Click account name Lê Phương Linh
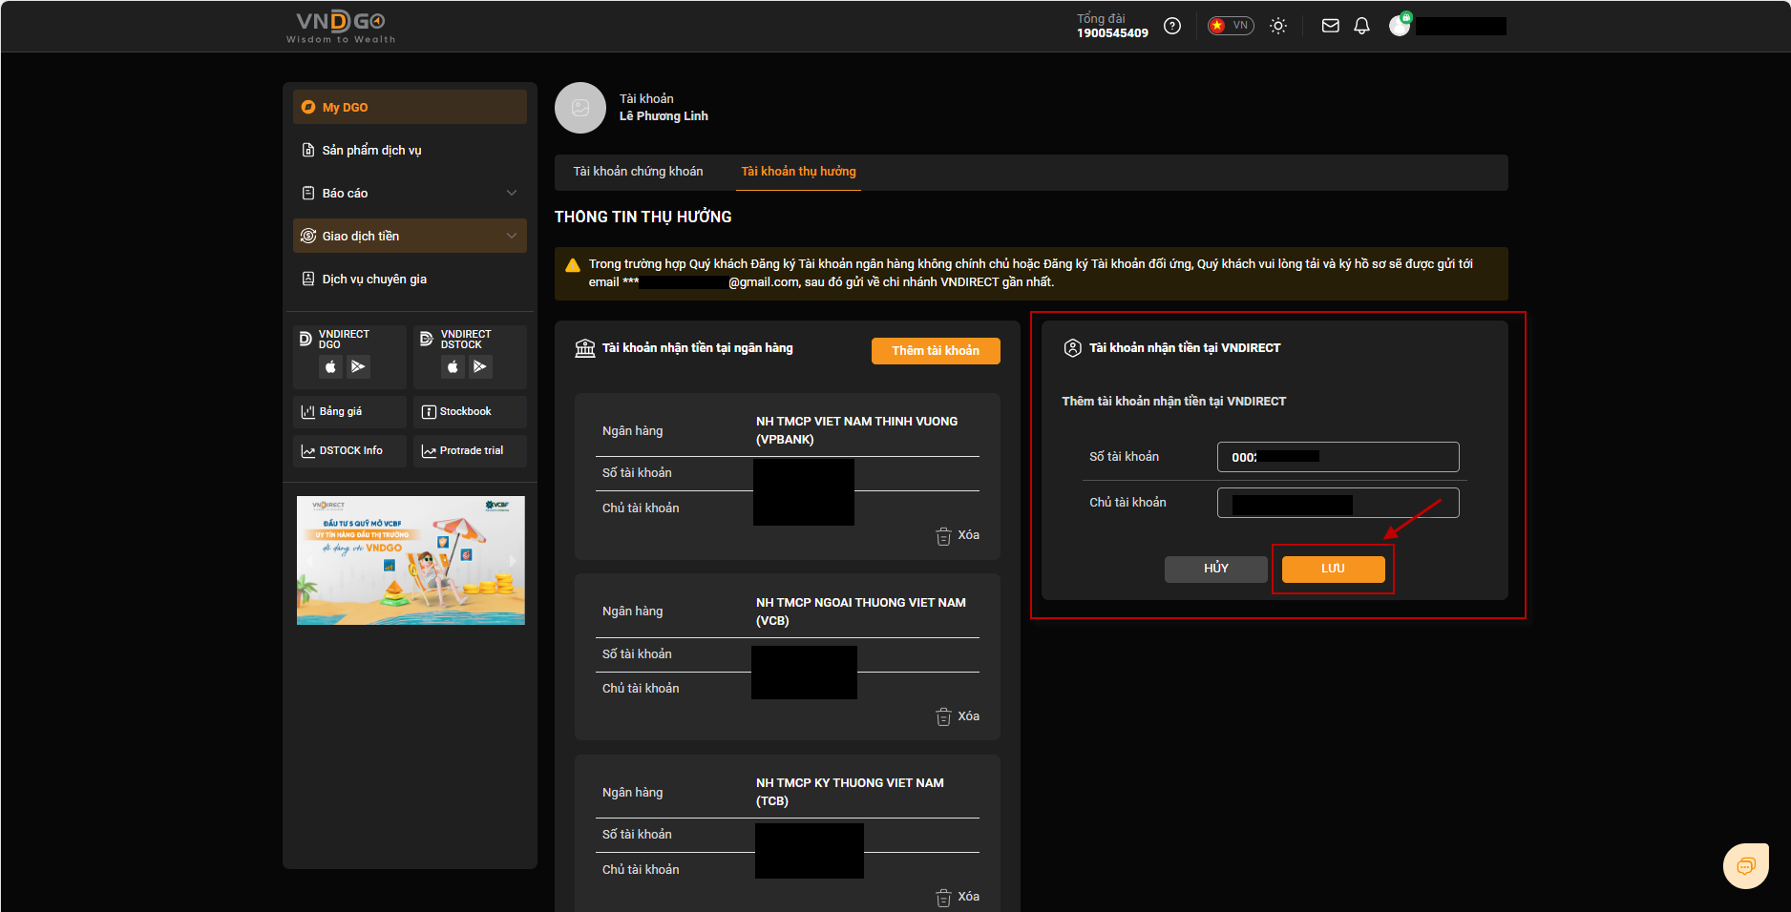 (664, 116)
